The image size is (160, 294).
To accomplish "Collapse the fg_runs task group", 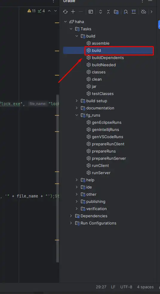I will [76, 115].
